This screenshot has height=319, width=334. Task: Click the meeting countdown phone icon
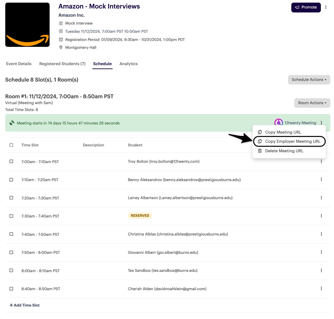tap(12, 123)
